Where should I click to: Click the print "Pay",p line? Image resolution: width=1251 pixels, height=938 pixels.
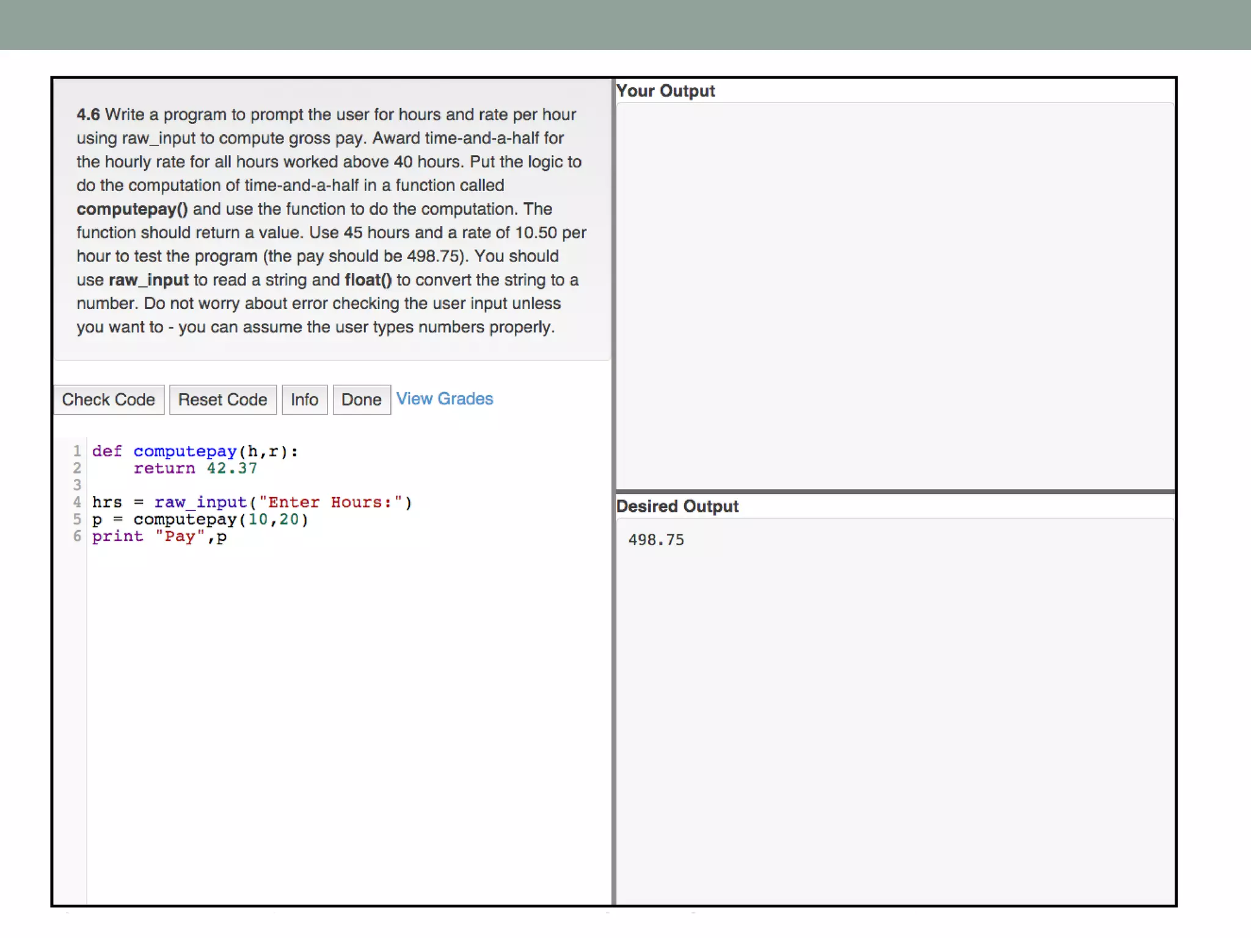coord(159,537)
